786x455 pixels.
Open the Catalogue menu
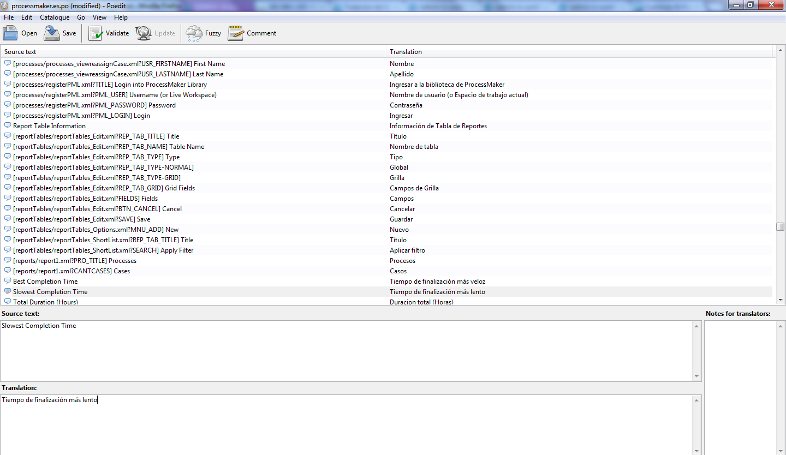[55, 17]
